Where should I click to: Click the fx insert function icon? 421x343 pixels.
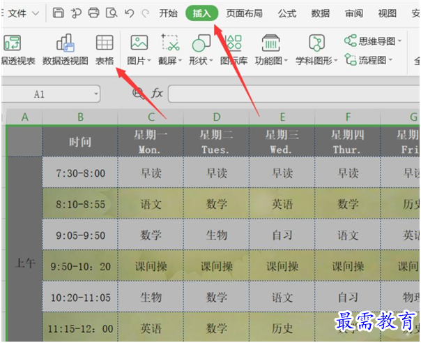pyautogui.click(x=157, y=94)
